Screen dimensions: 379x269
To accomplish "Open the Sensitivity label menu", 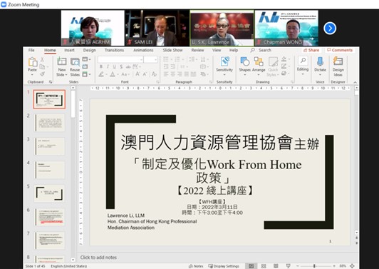I will pyautogui.click(x=224, y=66).
